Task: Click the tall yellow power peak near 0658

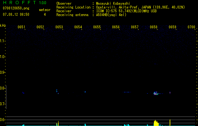Action: click(156, 123)
